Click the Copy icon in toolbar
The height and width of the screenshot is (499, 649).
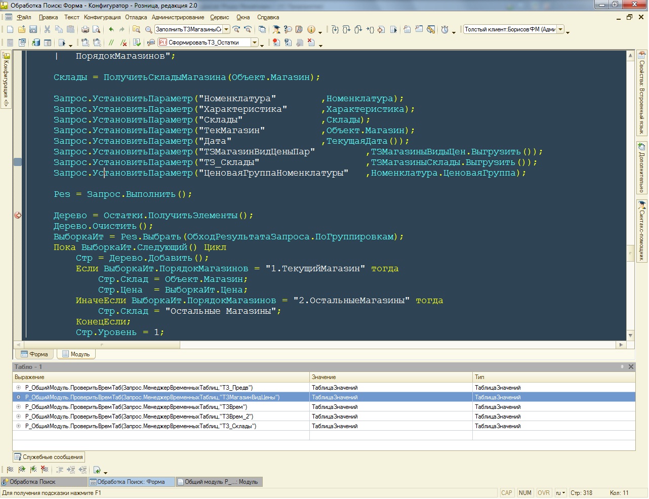coord(59,29)
